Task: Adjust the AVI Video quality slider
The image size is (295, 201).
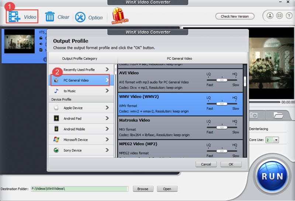Action: click(x=222, y=80)
